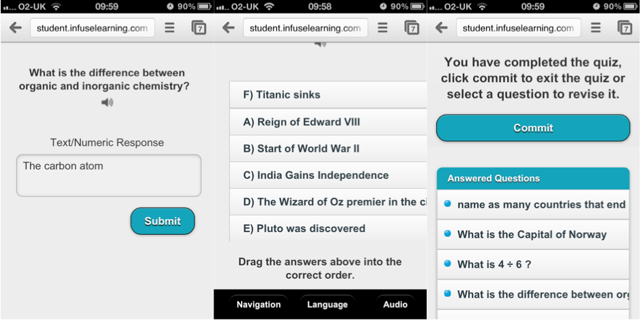This screenshot has height=325, width=641.
Task: Click the URL bar in the middle phone browser
Action: point(305,28)
